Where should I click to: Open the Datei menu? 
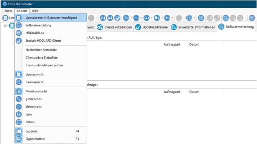coord(8,11)
